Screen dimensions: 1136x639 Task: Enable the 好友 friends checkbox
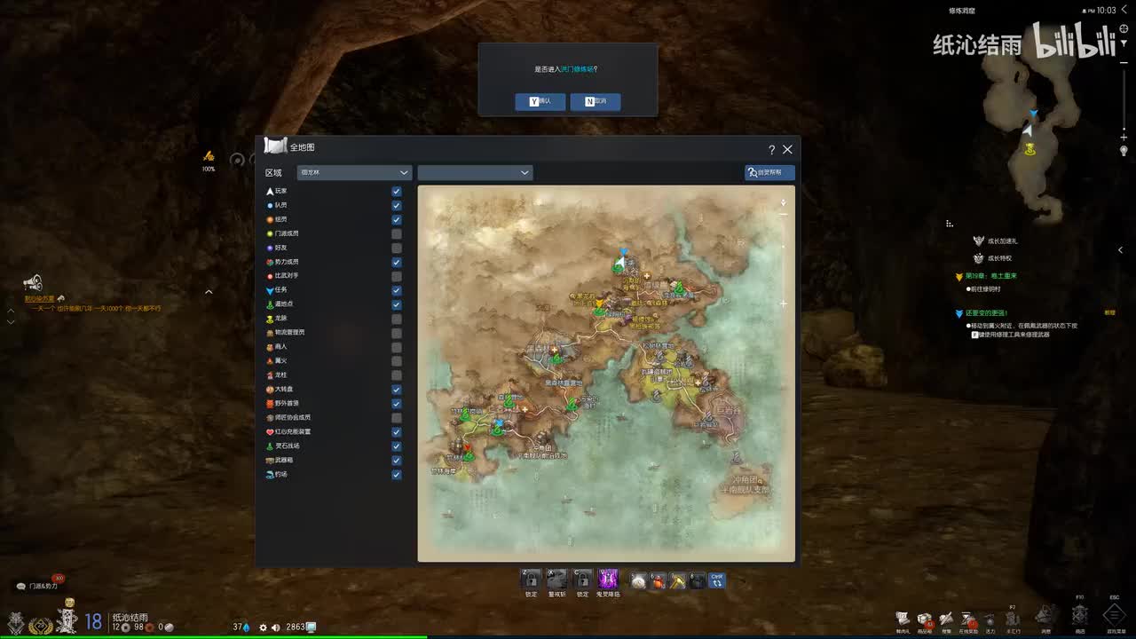point(397,248)
